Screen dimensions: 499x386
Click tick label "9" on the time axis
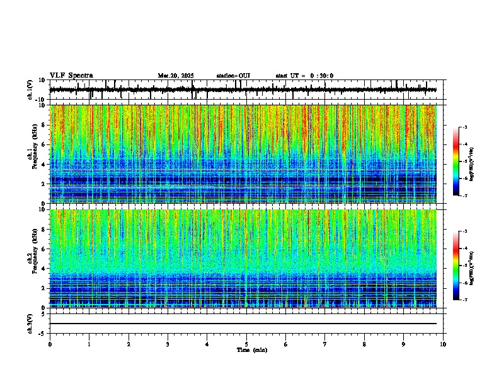point(403,344)
